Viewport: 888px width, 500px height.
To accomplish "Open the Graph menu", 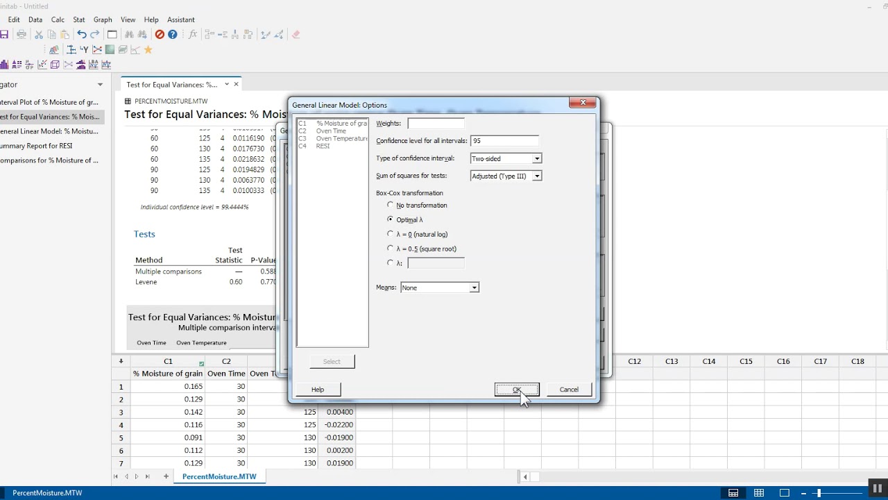I will click(x=103, y=19).
